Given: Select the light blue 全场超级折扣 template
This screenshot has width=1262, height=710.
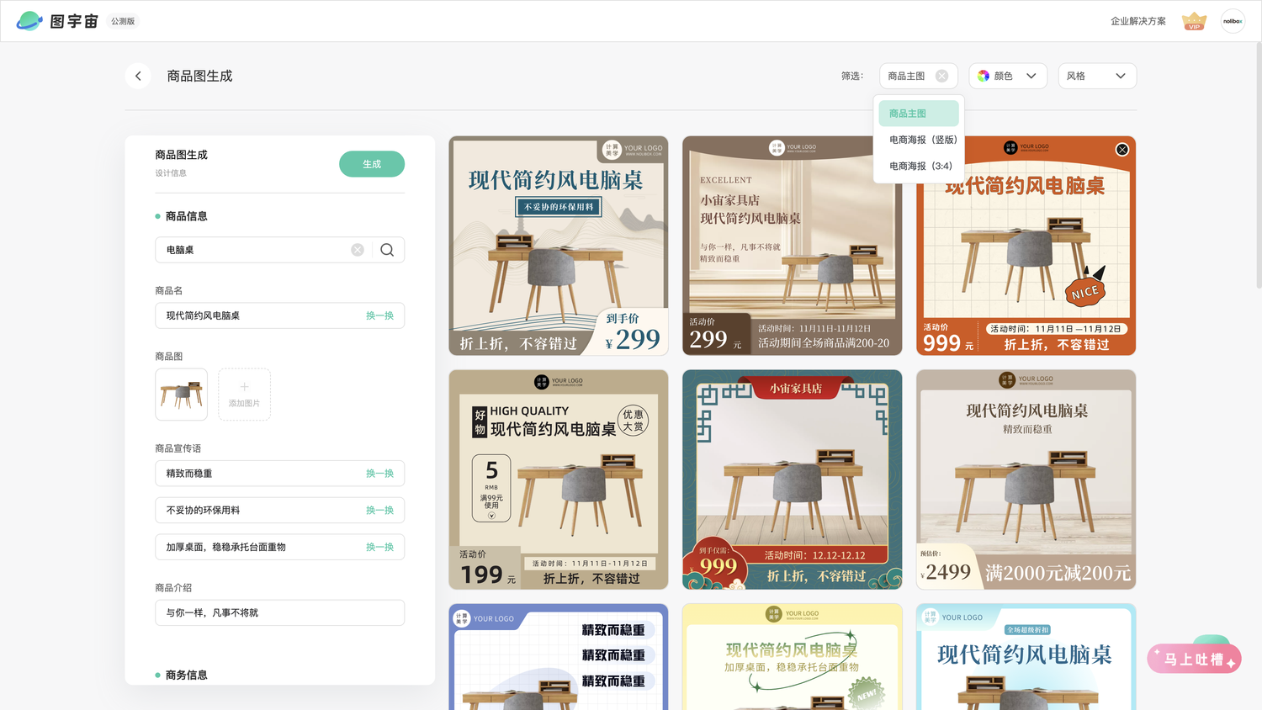Looking at the screenshot, I should click(x=1026, y=657).
